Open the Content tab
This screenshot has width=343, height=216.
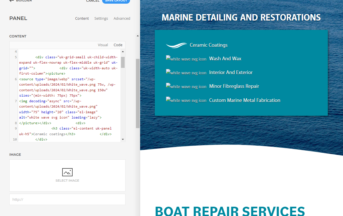[x=82, y=18]
